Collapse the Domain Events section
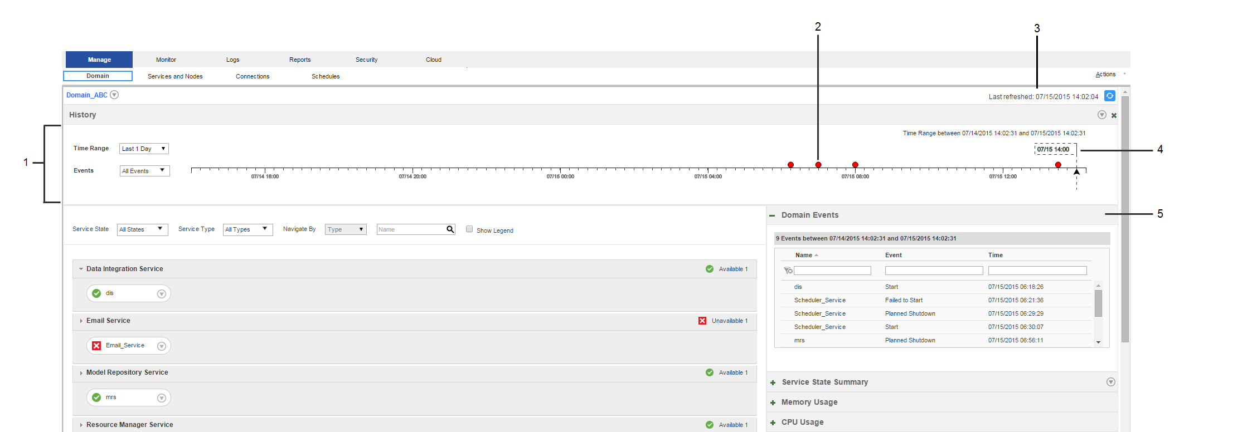Screen dimensions: 1257x432 (772, 215)
